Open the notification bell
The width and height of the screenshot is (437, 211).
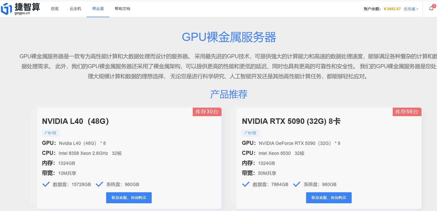click(x=431, y=8)
